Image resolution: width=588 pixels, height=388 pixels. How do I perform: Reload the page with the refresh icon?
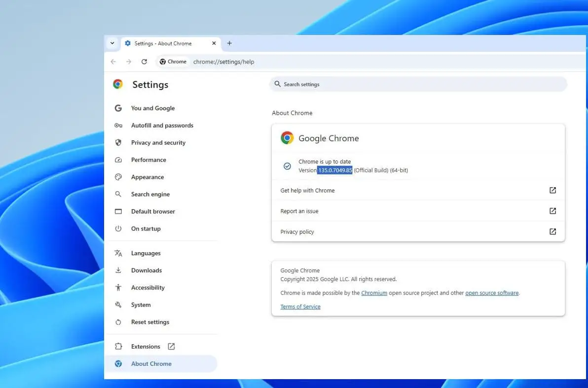(x=144, y=62)
